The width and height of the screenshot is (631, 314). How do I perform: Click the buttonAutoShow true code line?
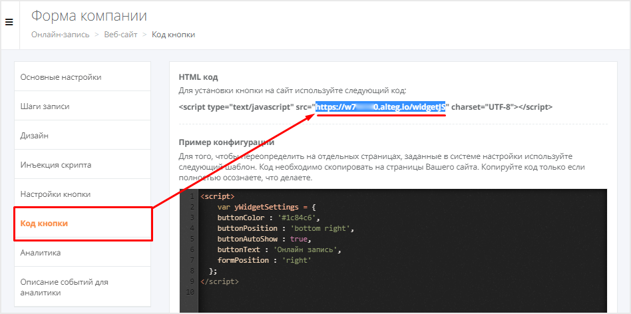tap(265, 239)
